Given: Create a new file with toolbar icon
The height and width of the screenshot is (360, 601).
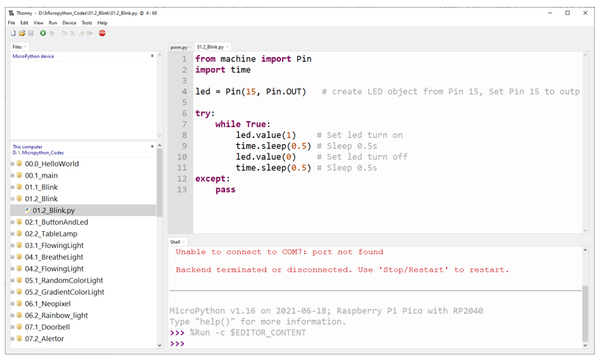Looking at the screenshot, I should click(13, 33).
